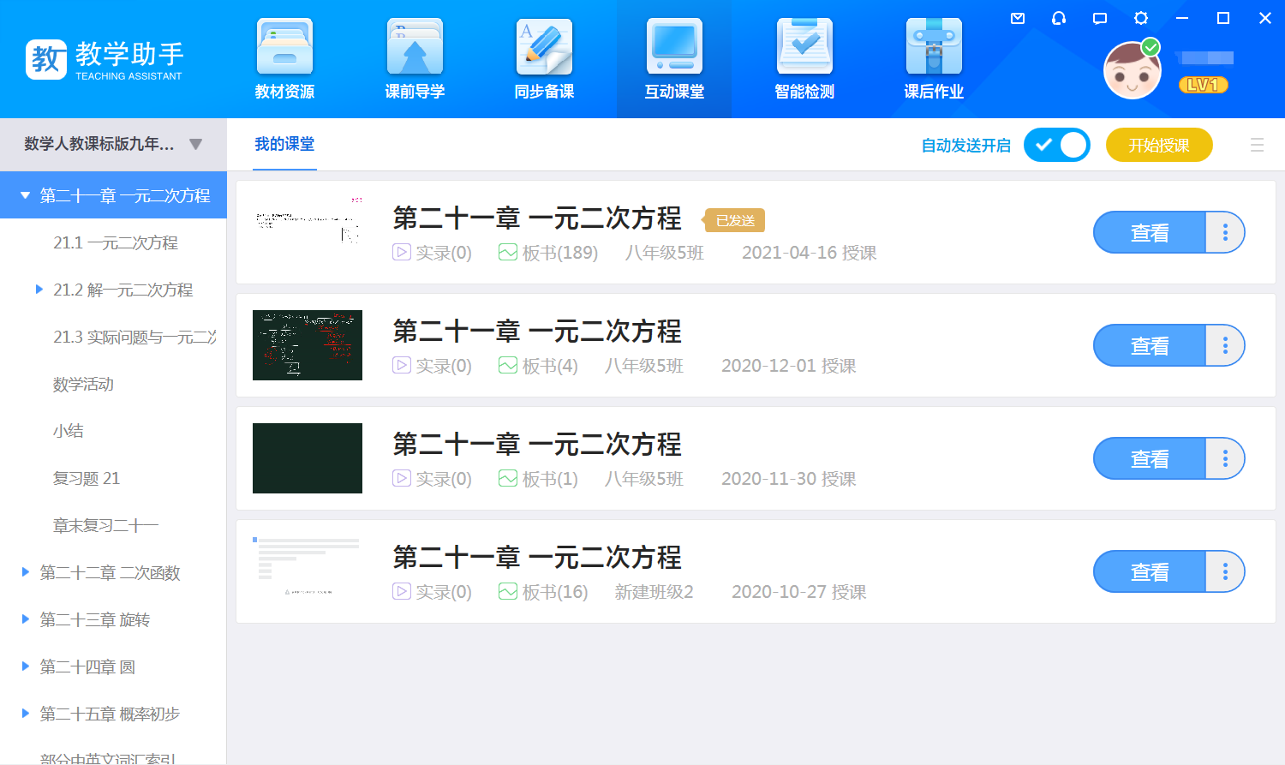Expand the 第二十二章 二次函数 chapter

26,572
